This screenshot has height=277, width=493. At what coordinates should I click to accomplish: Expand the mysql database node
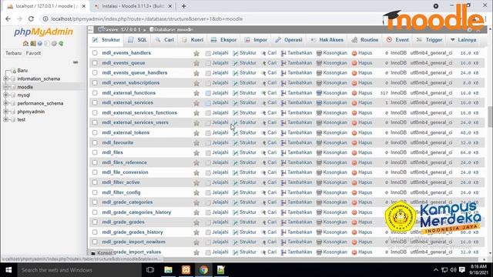(x=5, y=95)
